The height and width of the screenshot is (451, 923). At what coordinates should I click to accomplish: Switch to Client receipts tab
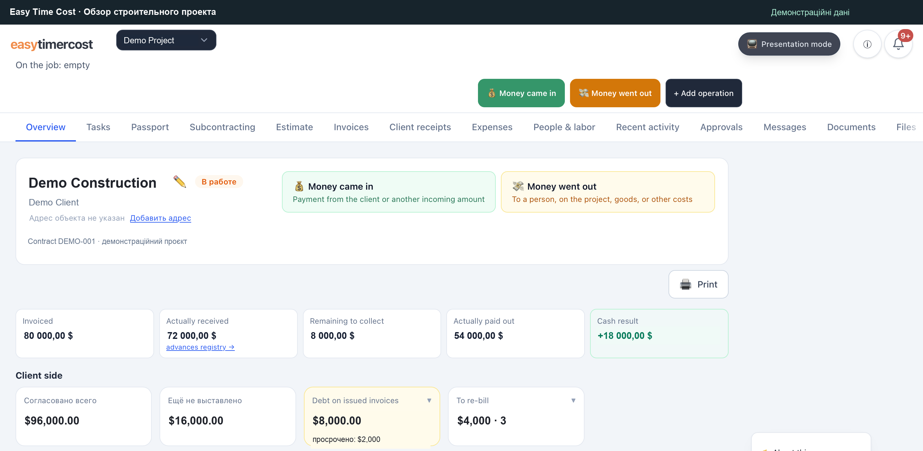(x=420, y=127)
